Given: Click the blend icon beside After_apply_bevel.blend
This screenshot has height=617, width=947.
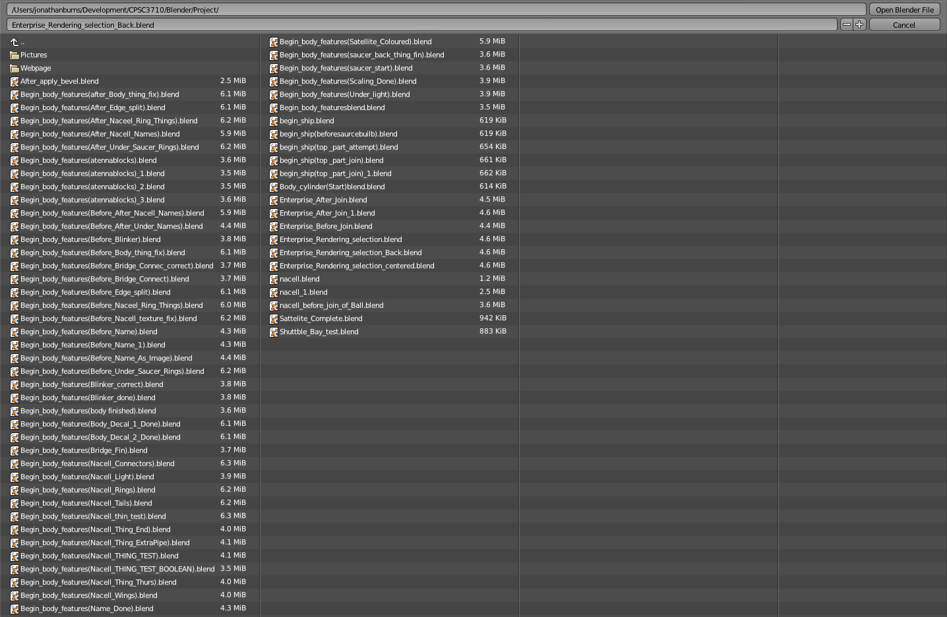Looking at the screenshot, I should 14,81.
